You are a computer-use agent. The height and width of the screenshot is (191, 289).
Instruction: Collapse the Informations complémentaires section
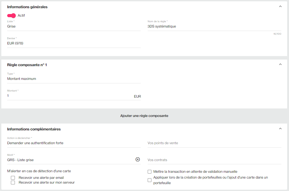[280, 129]
